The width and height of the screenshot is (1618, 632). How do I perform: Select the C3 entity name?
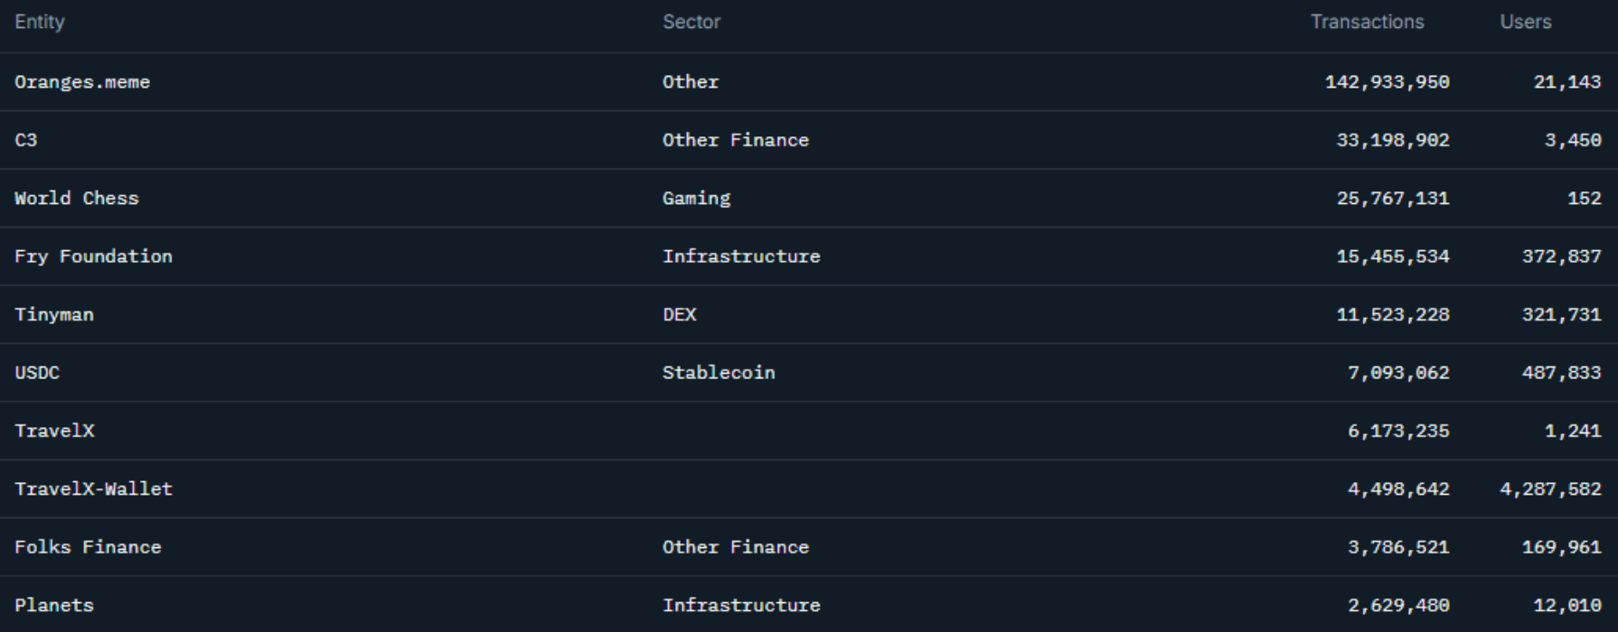coord(26,140)
